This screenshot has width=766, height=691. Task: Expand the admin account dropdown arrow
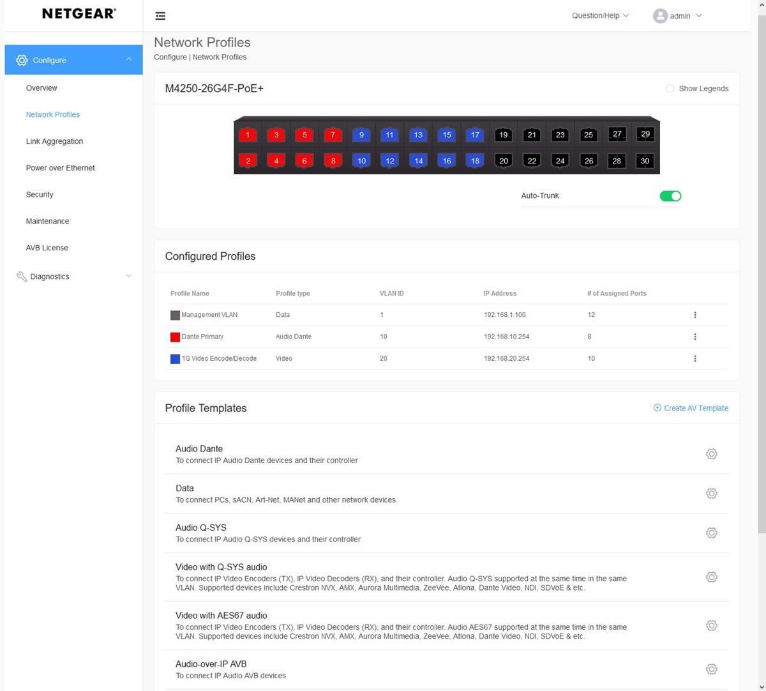[699, 16]
